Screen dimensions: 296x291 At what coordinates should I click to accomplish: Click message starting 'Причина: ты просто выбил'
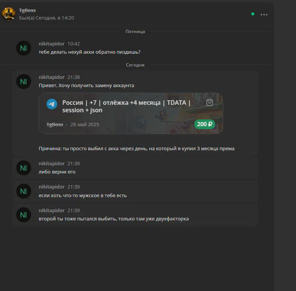136,149
